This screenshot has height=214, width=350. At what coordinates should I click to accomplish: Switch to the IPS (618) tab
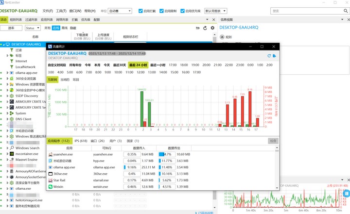coord(81,141)
